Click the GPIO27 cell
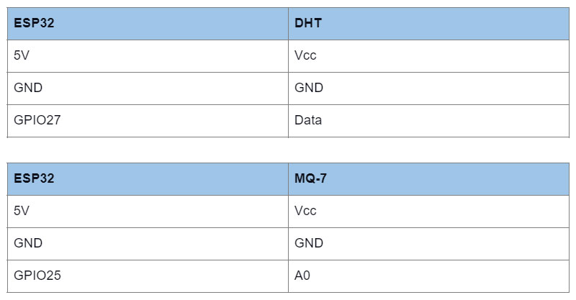This screenshot has width=576, height=300. [x=148, y=121]
